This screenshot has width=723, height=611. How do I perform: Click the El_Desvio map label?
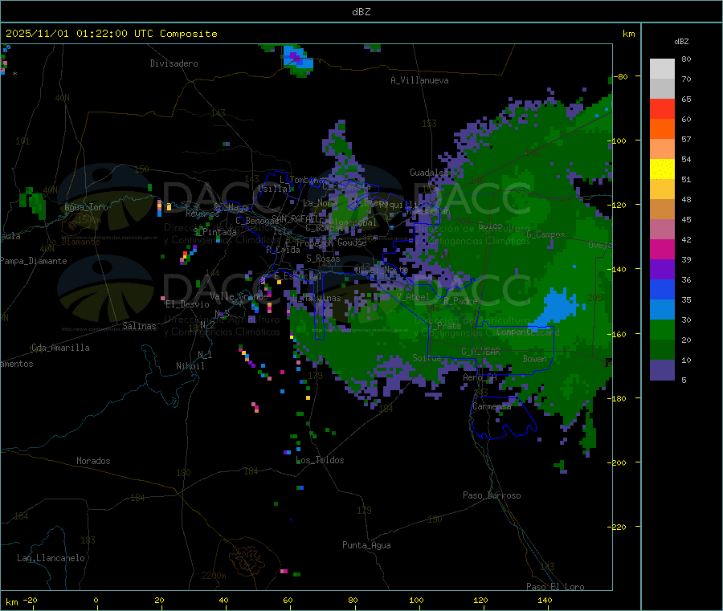coord(187,304)
